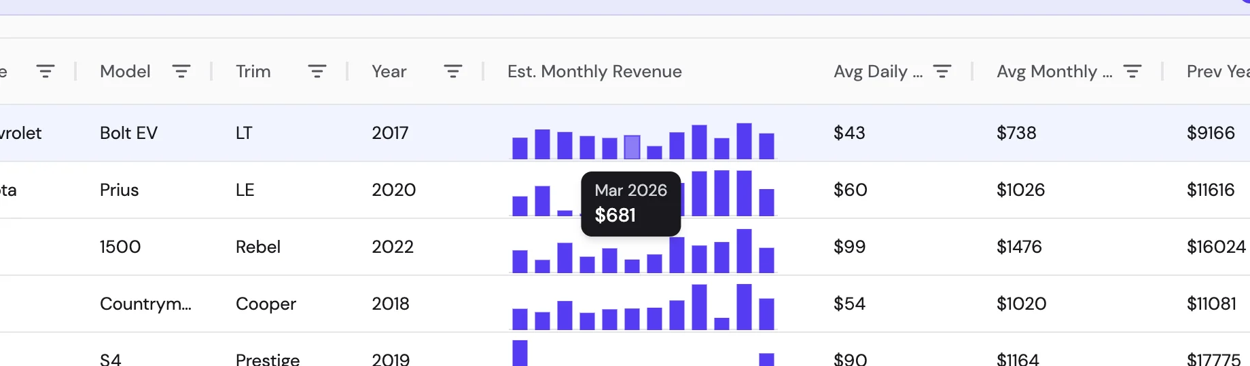Click the $738 average monthly value
The width and height of the screenshot is (1250, 366).
tap(1016, 133)
